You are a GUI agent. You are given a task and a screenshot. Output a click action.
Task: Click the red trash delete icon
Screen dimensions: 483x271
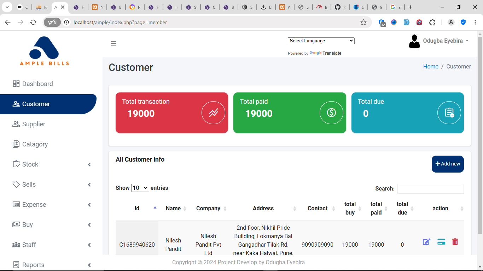455,242
